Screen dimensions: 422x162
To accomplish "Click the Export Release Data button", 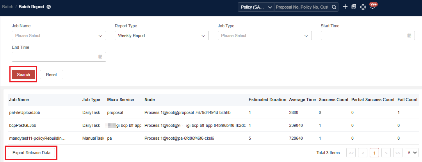I will tap(31, 153).
